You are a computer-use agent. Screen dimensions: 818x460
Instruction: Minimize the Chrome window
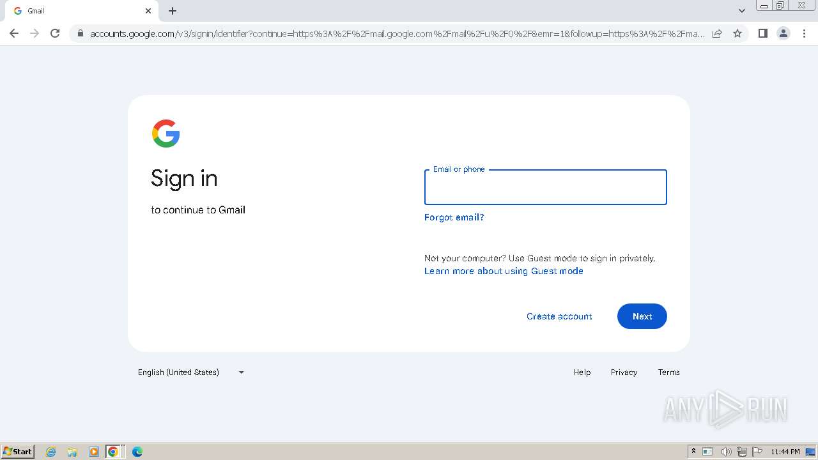coord(764,5)
